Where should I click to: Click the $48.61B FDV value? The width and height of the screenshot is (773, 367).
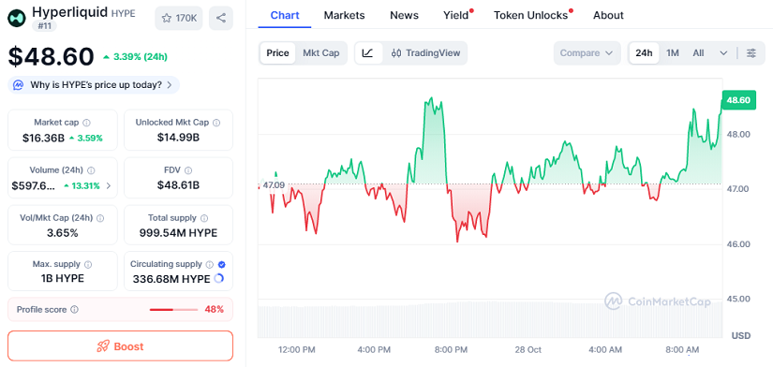point(178,185)
